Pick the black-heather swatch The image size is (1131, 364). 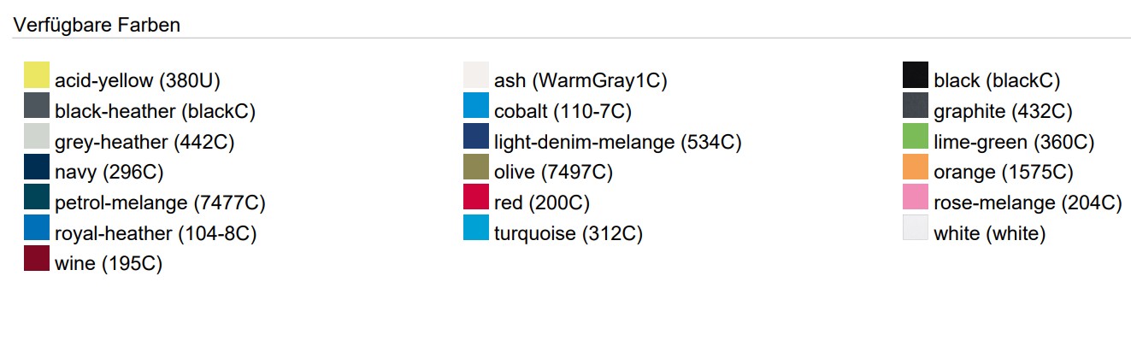pyautogui.click(x=37, y=106)
